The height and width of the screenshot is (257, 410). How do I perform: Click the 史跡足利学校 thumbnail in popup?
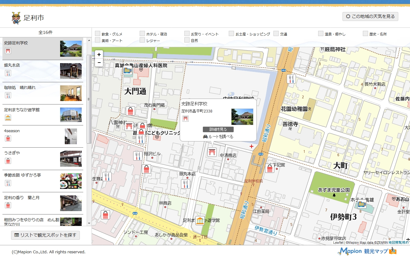pos(242,116)
